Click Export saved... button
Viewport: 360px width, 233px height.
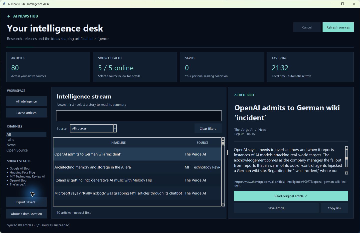coord(26,202)
